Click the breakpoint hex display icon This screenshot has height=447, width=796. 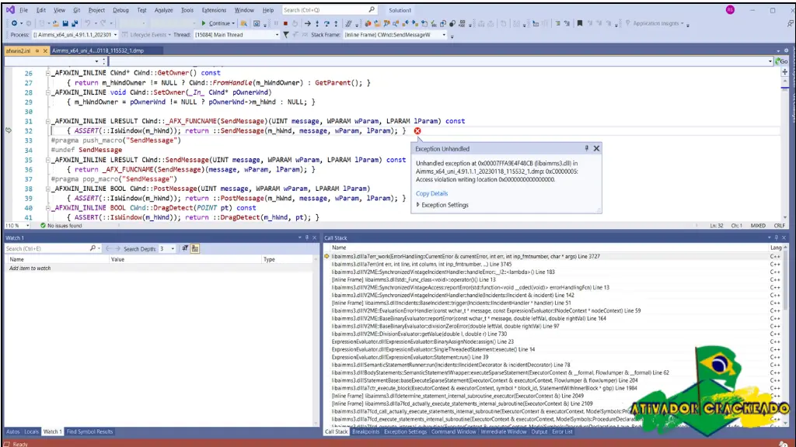(348, 23)
